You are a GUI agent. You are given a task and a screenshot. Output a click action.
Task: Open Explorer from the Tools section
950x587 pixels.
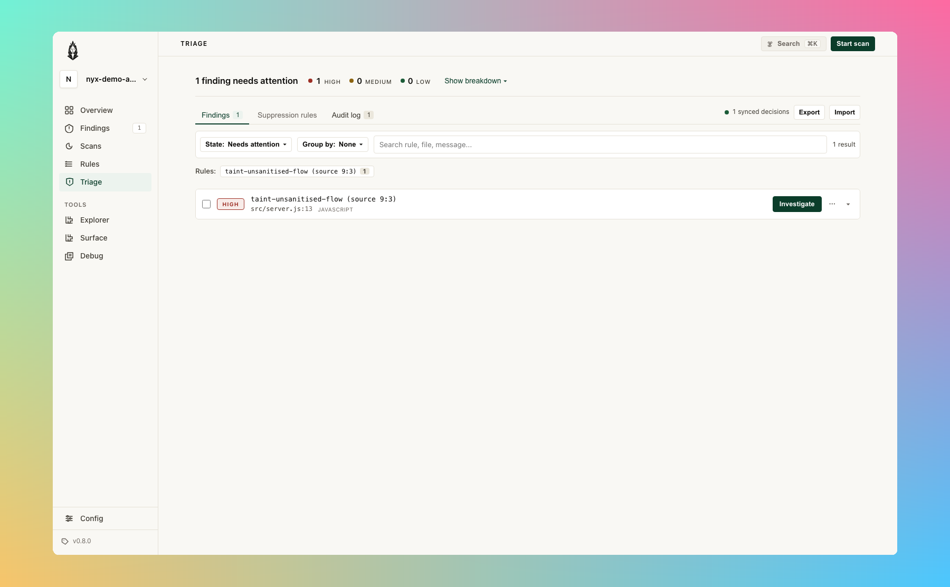coord(105,220)
